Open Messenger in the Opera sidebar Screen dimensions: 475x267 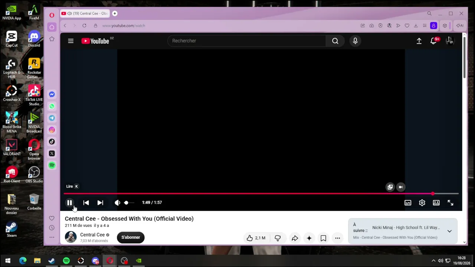pos(52,94)
